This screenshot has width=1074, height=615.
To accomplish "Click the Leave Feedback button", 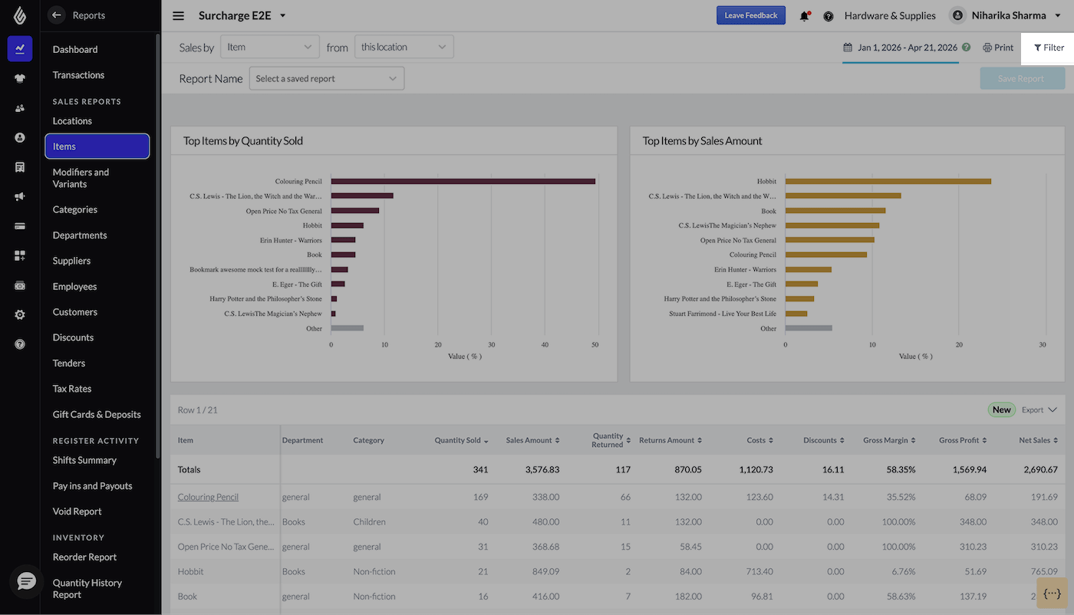I will (751, 15).
